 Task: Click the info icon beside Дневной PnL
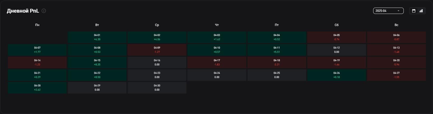(x=44, y=11)
